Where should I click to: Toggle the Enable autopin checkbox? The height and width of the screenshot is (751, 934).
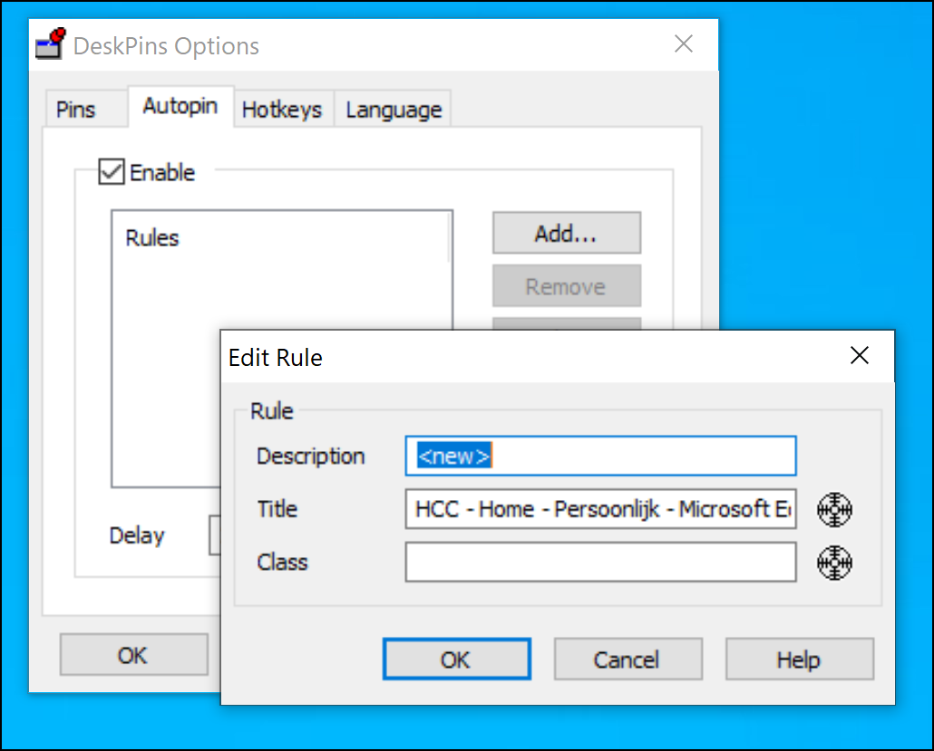point(112,172)
